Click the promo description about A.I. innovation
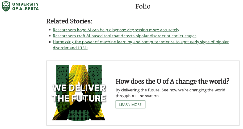This screenshot has width=243, height=129. click(x=170, y=93)
